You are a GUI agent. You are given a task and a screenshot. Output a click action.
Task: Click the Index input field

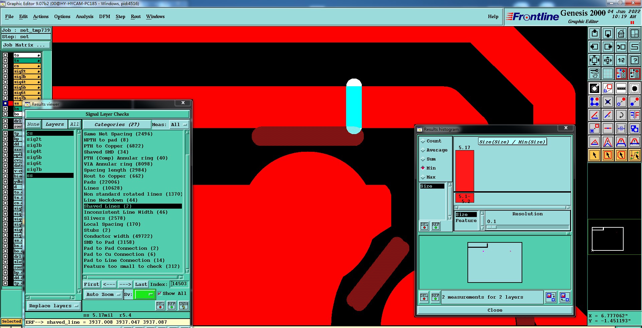click(x=179, y=284)
